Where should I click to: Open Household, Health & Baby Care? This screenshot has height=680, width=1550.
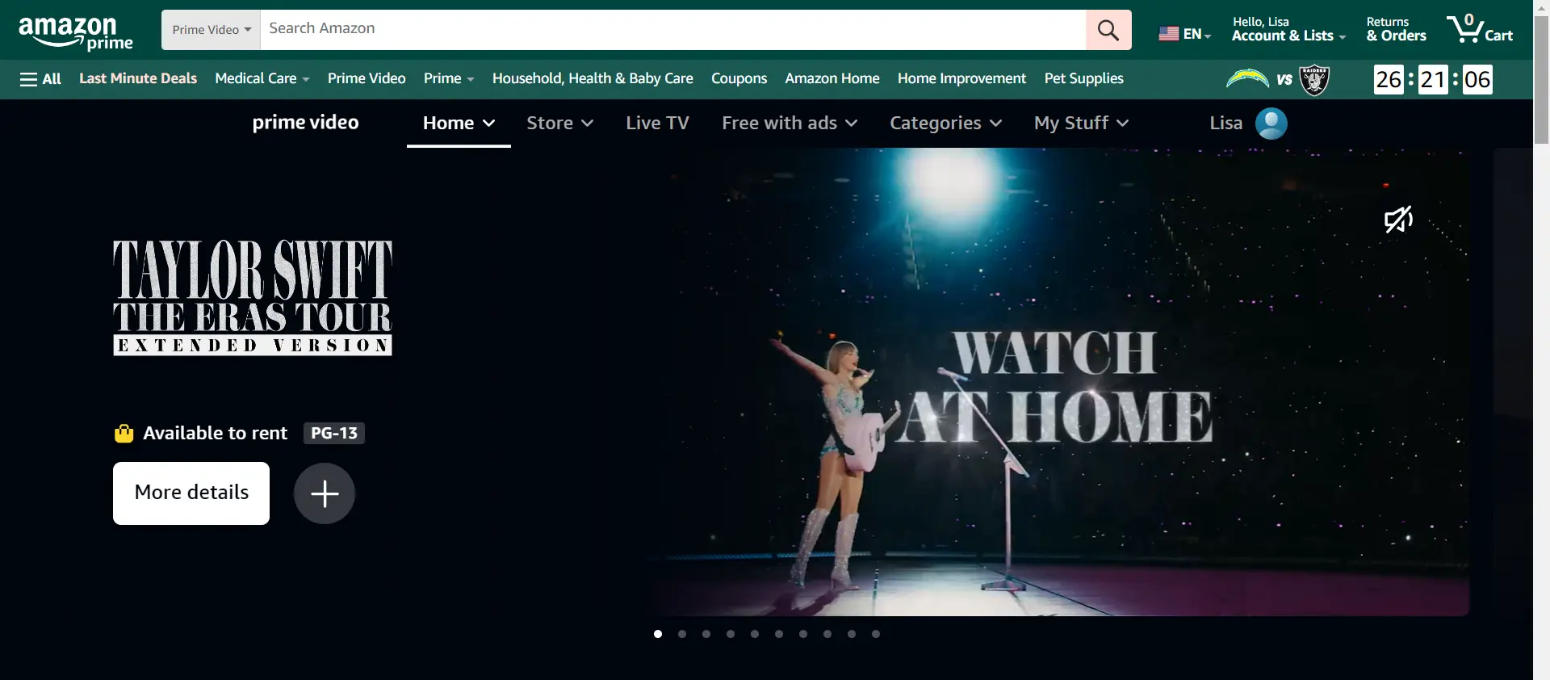(593, 78)
